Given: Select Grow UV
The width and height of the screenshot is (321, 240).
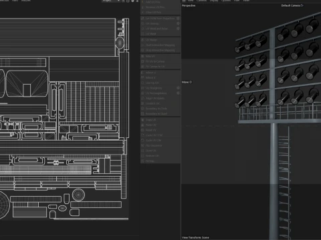Looking at the screenshot, I should 160,151.
